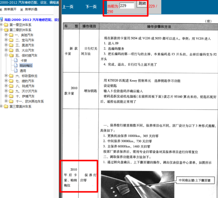Expand 第一章亚洲车系 node
Viewport: 218px width, 198px height.
pyautogui.click(x=1, y=25)
